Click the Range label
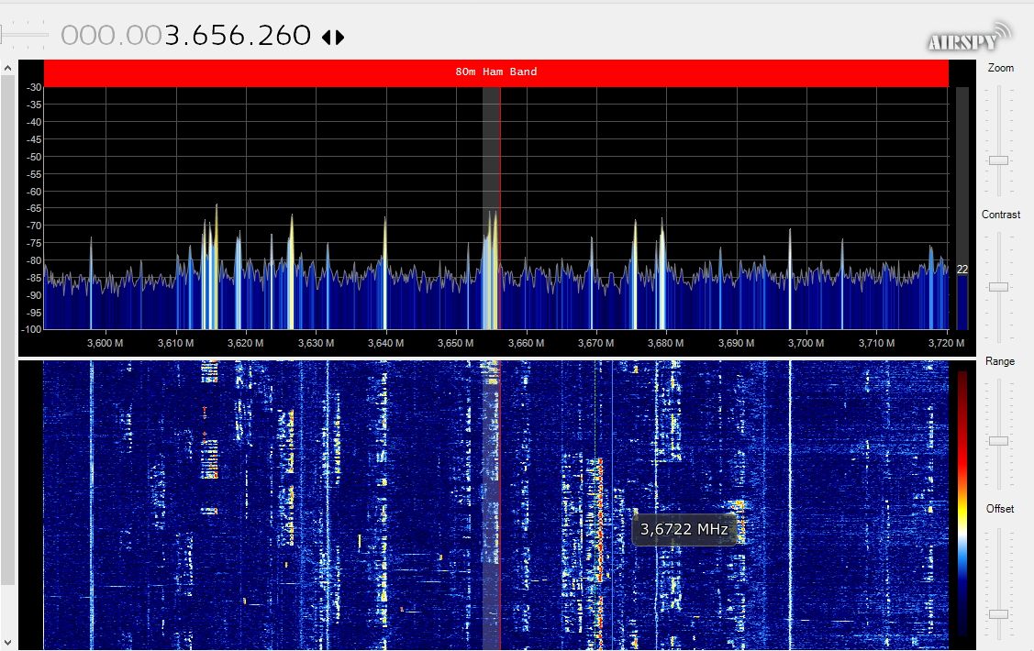1034x651 pixels. (x=1000, y=362)
